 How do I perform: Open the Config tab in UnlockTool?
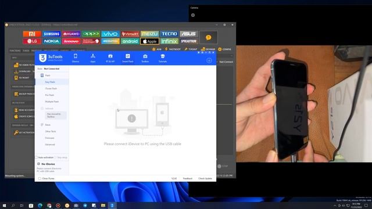click(224, 49)
